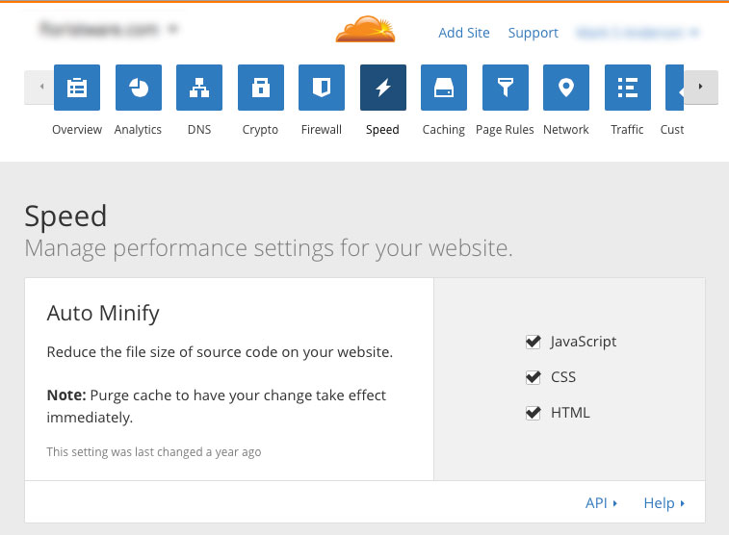Open the Analytics pie chart icon

(x=138, y=88)
